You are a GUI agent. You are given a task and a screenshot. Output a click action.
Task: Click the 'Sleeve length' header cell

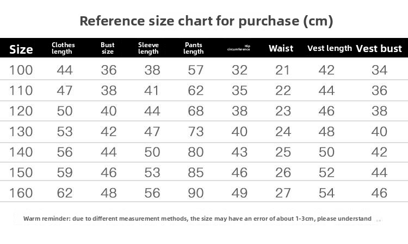click(x=149, y=48)
